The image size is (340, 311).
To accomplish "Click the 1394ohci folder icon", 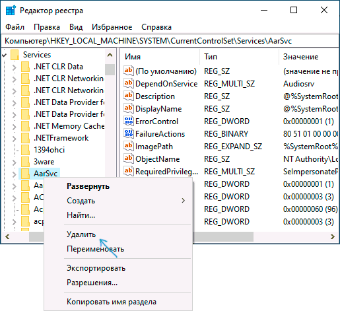I will (25, 150).
